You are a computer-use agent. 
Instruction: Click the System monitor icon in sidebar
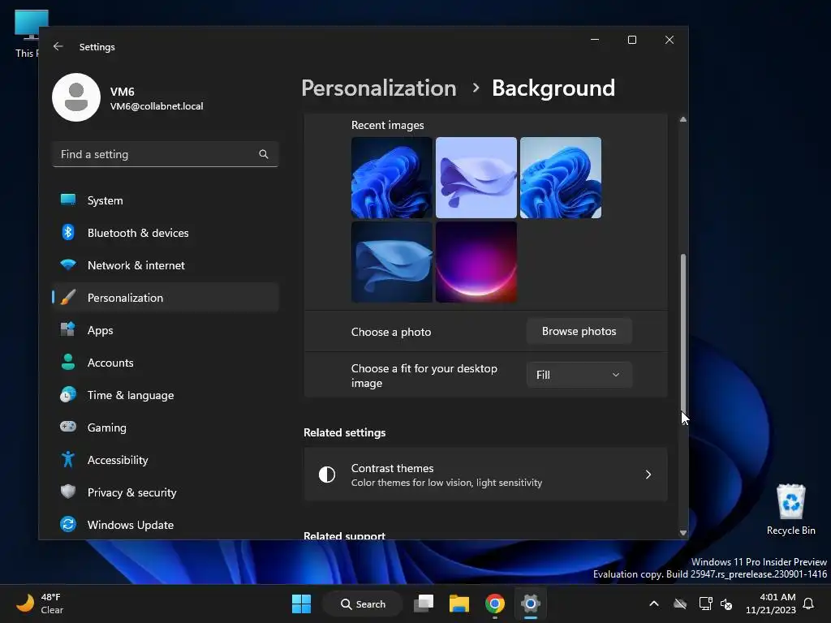[68, 200]
